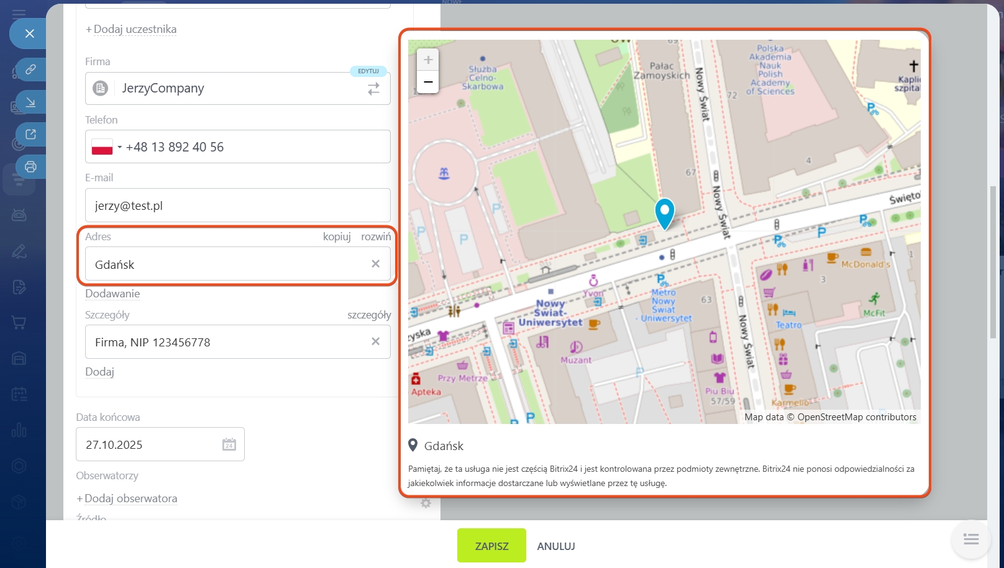1004x568 pixels.
Task: Click the E-mail input field
Action: (x=237, y=205)
